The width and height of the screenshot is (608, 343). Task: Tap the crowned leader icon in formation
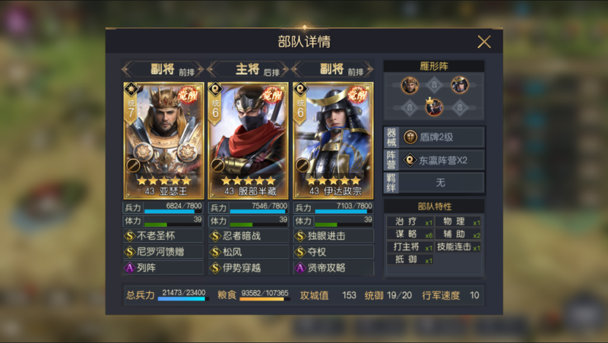[x=434, y=107]
